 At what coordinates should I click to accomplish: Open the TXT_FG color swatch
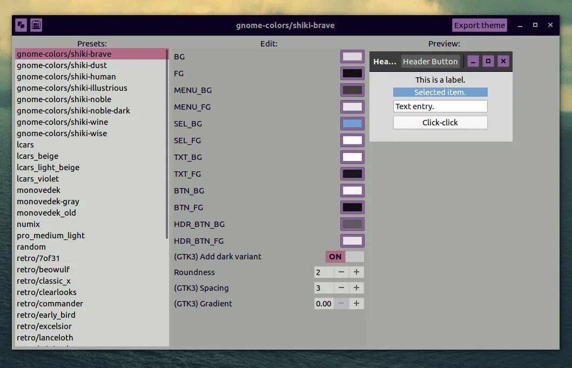pos(352,174)
